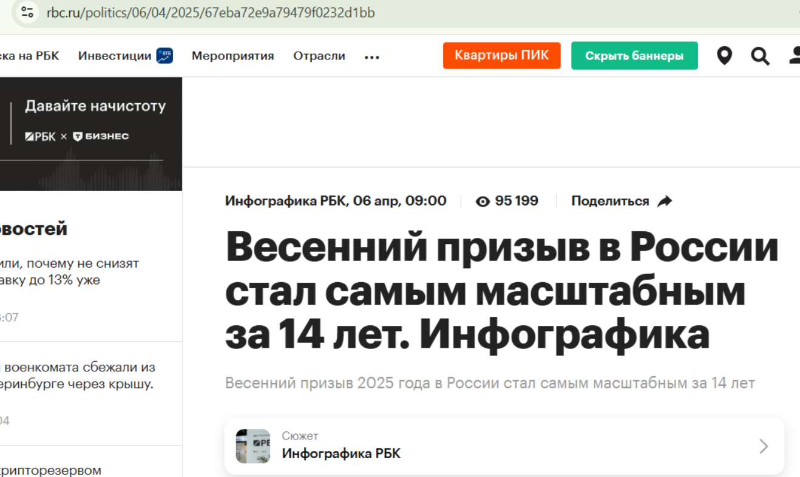Click the 95 199 views count
800x477 pixels.
517,201
